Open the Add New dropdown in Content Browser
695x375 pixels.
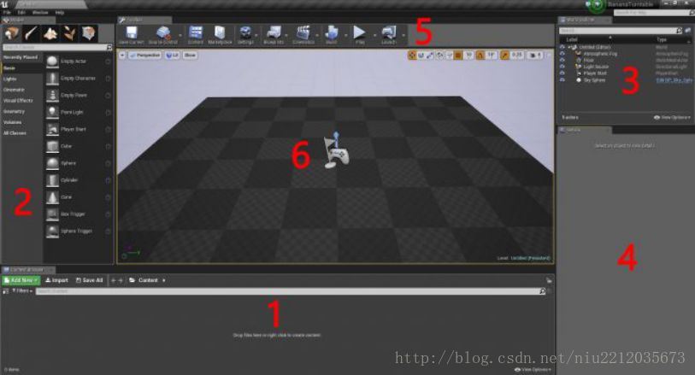(x=21, y=280)
